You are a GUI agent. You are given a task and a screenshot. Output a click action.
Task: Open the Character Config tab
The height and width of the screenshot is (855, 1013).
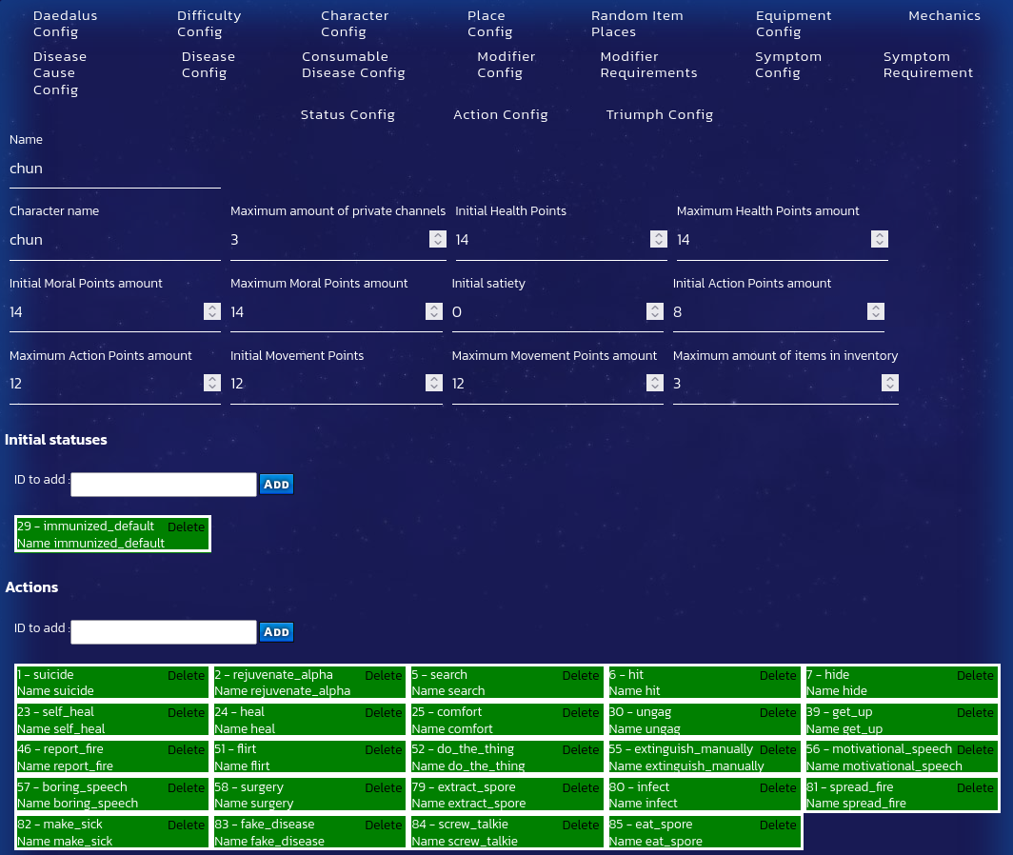coord(354,24)
